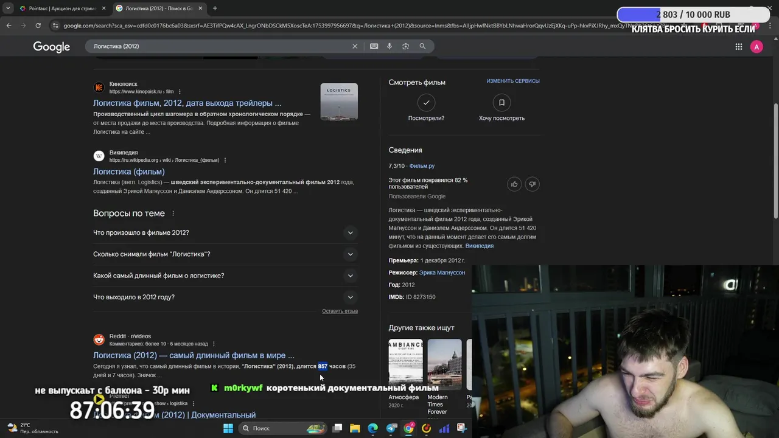This screenshot has height=438, width=779.
Task: Click IMDb ID 8273150 text
Action: (412, 297)
